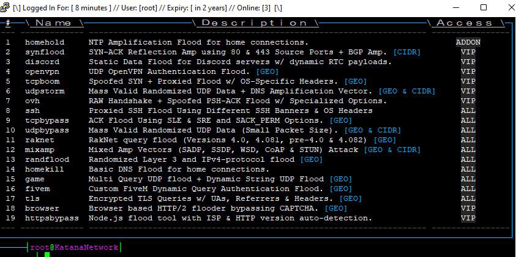
Task: Select the 'udpstorm' name entry
Action: pyautogui.click(x=45, y=91)
